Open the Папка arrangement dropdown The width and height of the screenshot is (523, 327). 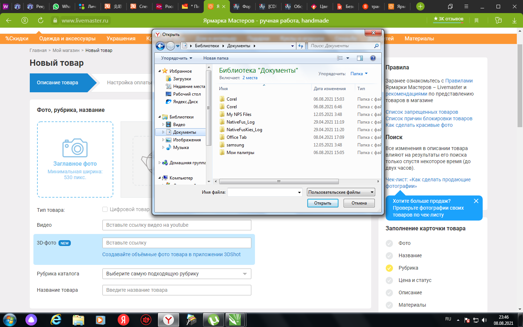(359, 74)
